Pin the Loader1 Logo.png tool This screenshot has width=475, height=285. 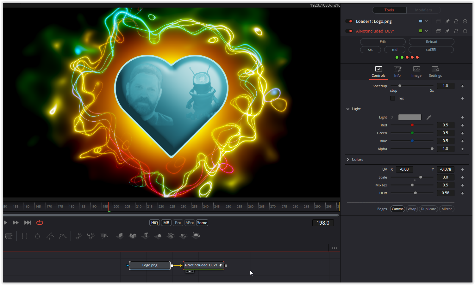tap(447, 21)
